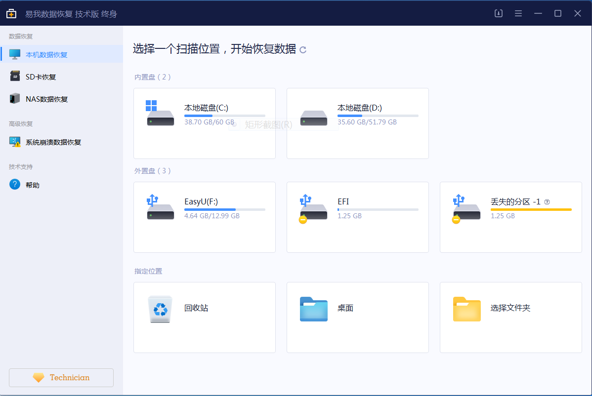This screenshot has height=396, width=592.
Task: Click the 技术支持 sidebar group label
Action: (21, 167)
